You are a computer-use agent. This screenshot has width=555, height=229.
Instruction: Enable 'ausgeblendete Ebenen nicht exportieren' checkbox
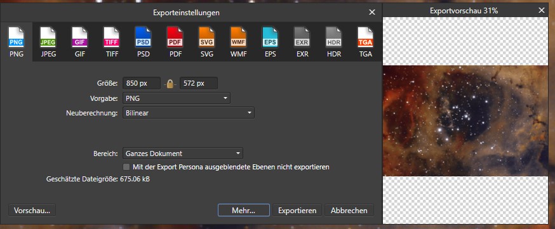pyautogui.click(x=126, y=166)
